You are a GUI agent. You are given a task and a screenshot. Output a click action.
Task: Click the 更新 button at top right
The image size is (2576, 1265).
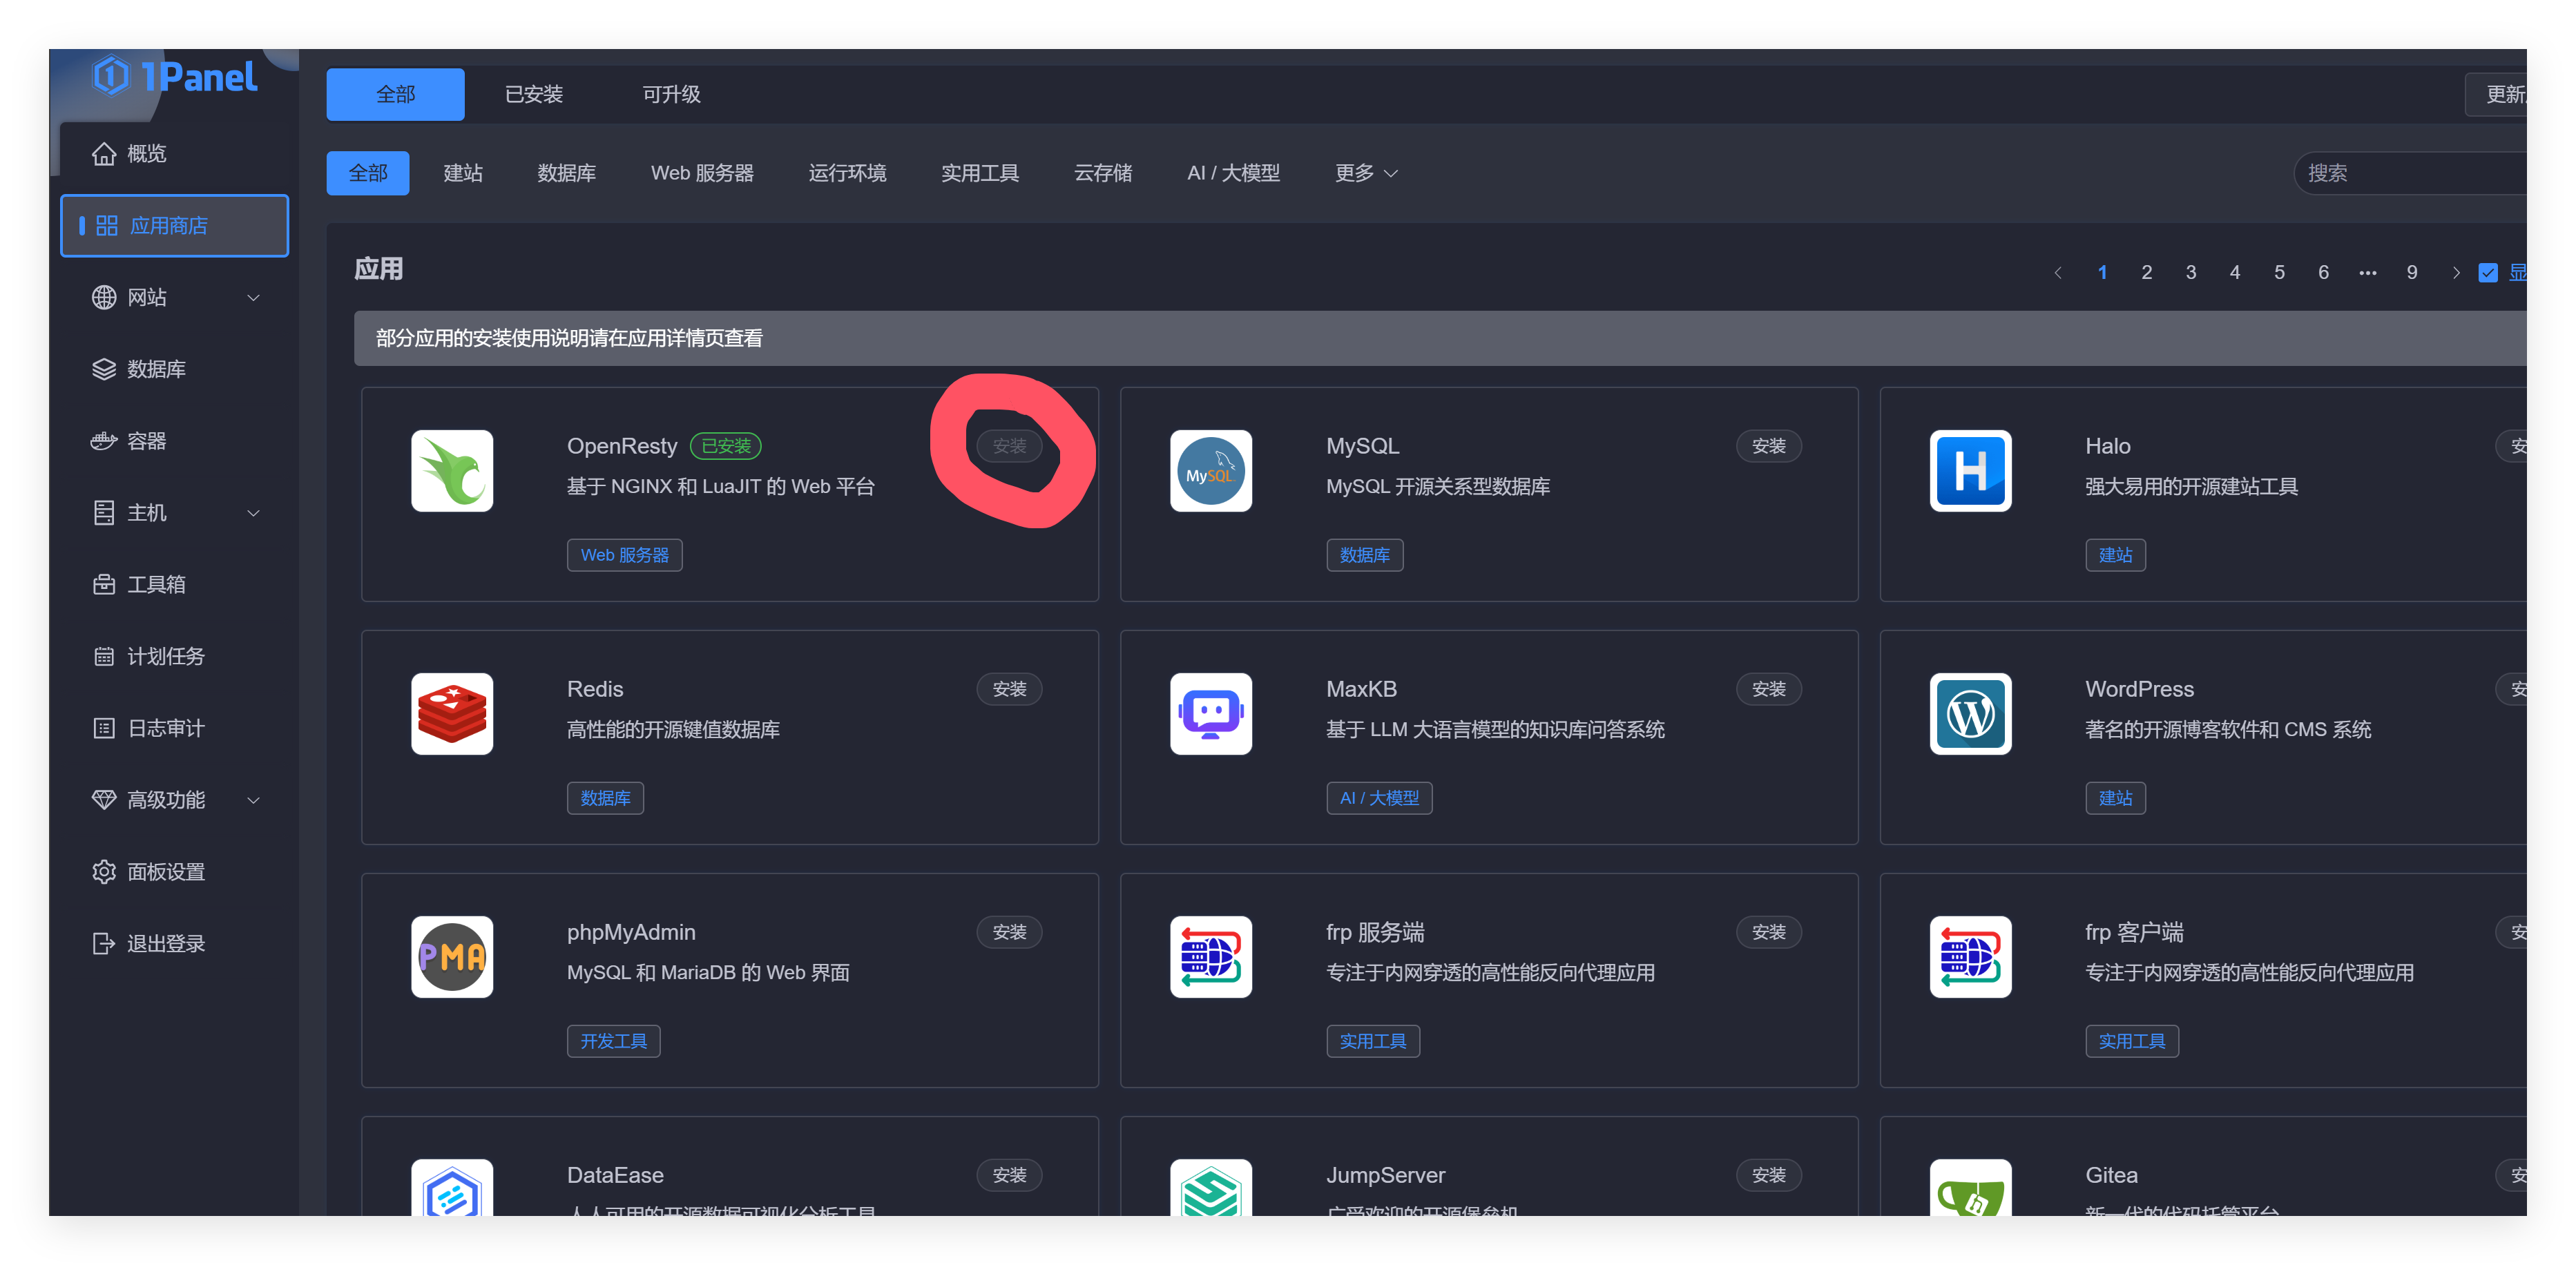(2497, 94)
